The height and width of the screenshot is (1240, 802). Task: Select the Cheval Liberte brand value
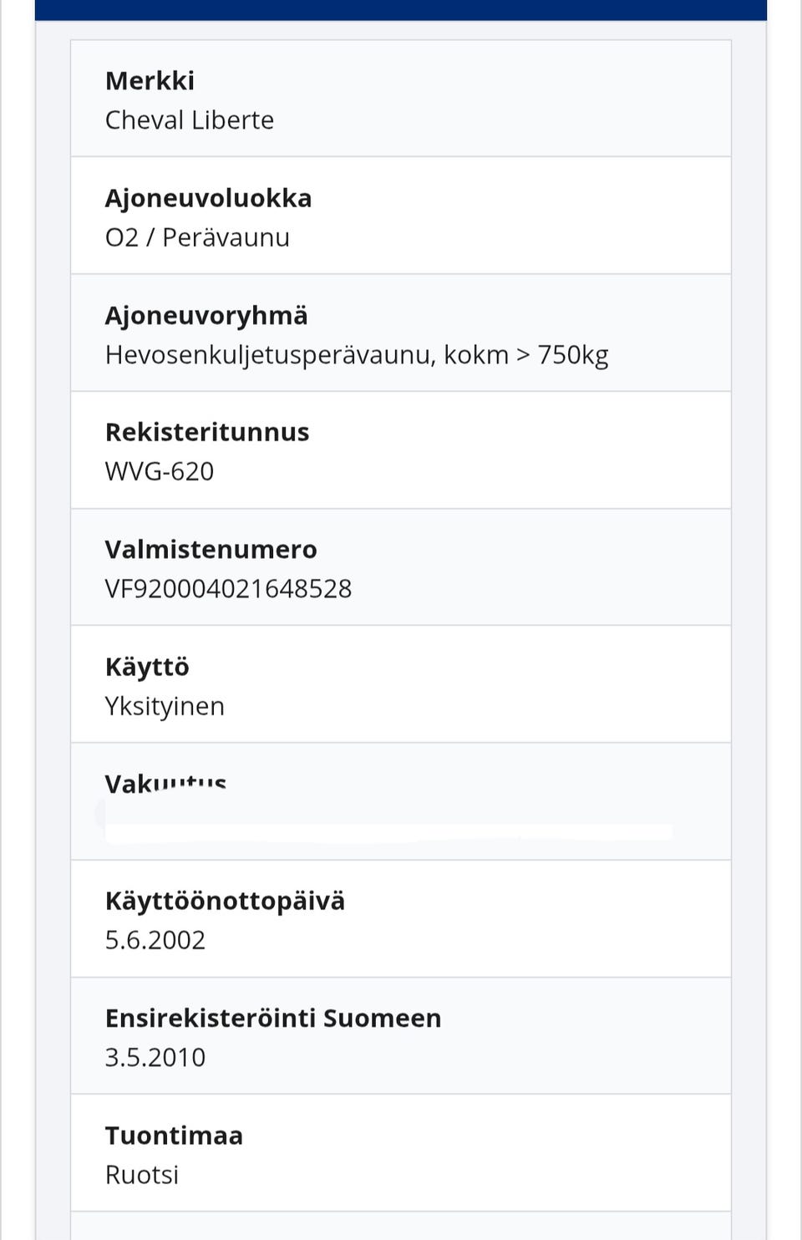pyautogui.click(x=190, y=120)
